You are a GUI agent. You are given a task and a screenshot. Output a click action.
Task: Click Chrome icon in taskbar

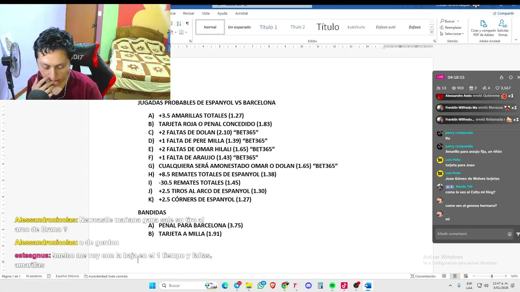click(285, 286)
